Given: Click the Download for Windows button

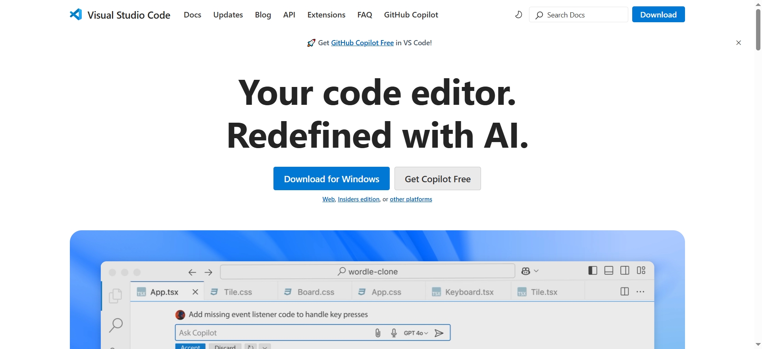Looking at the screenshot, I should point(331,179).
